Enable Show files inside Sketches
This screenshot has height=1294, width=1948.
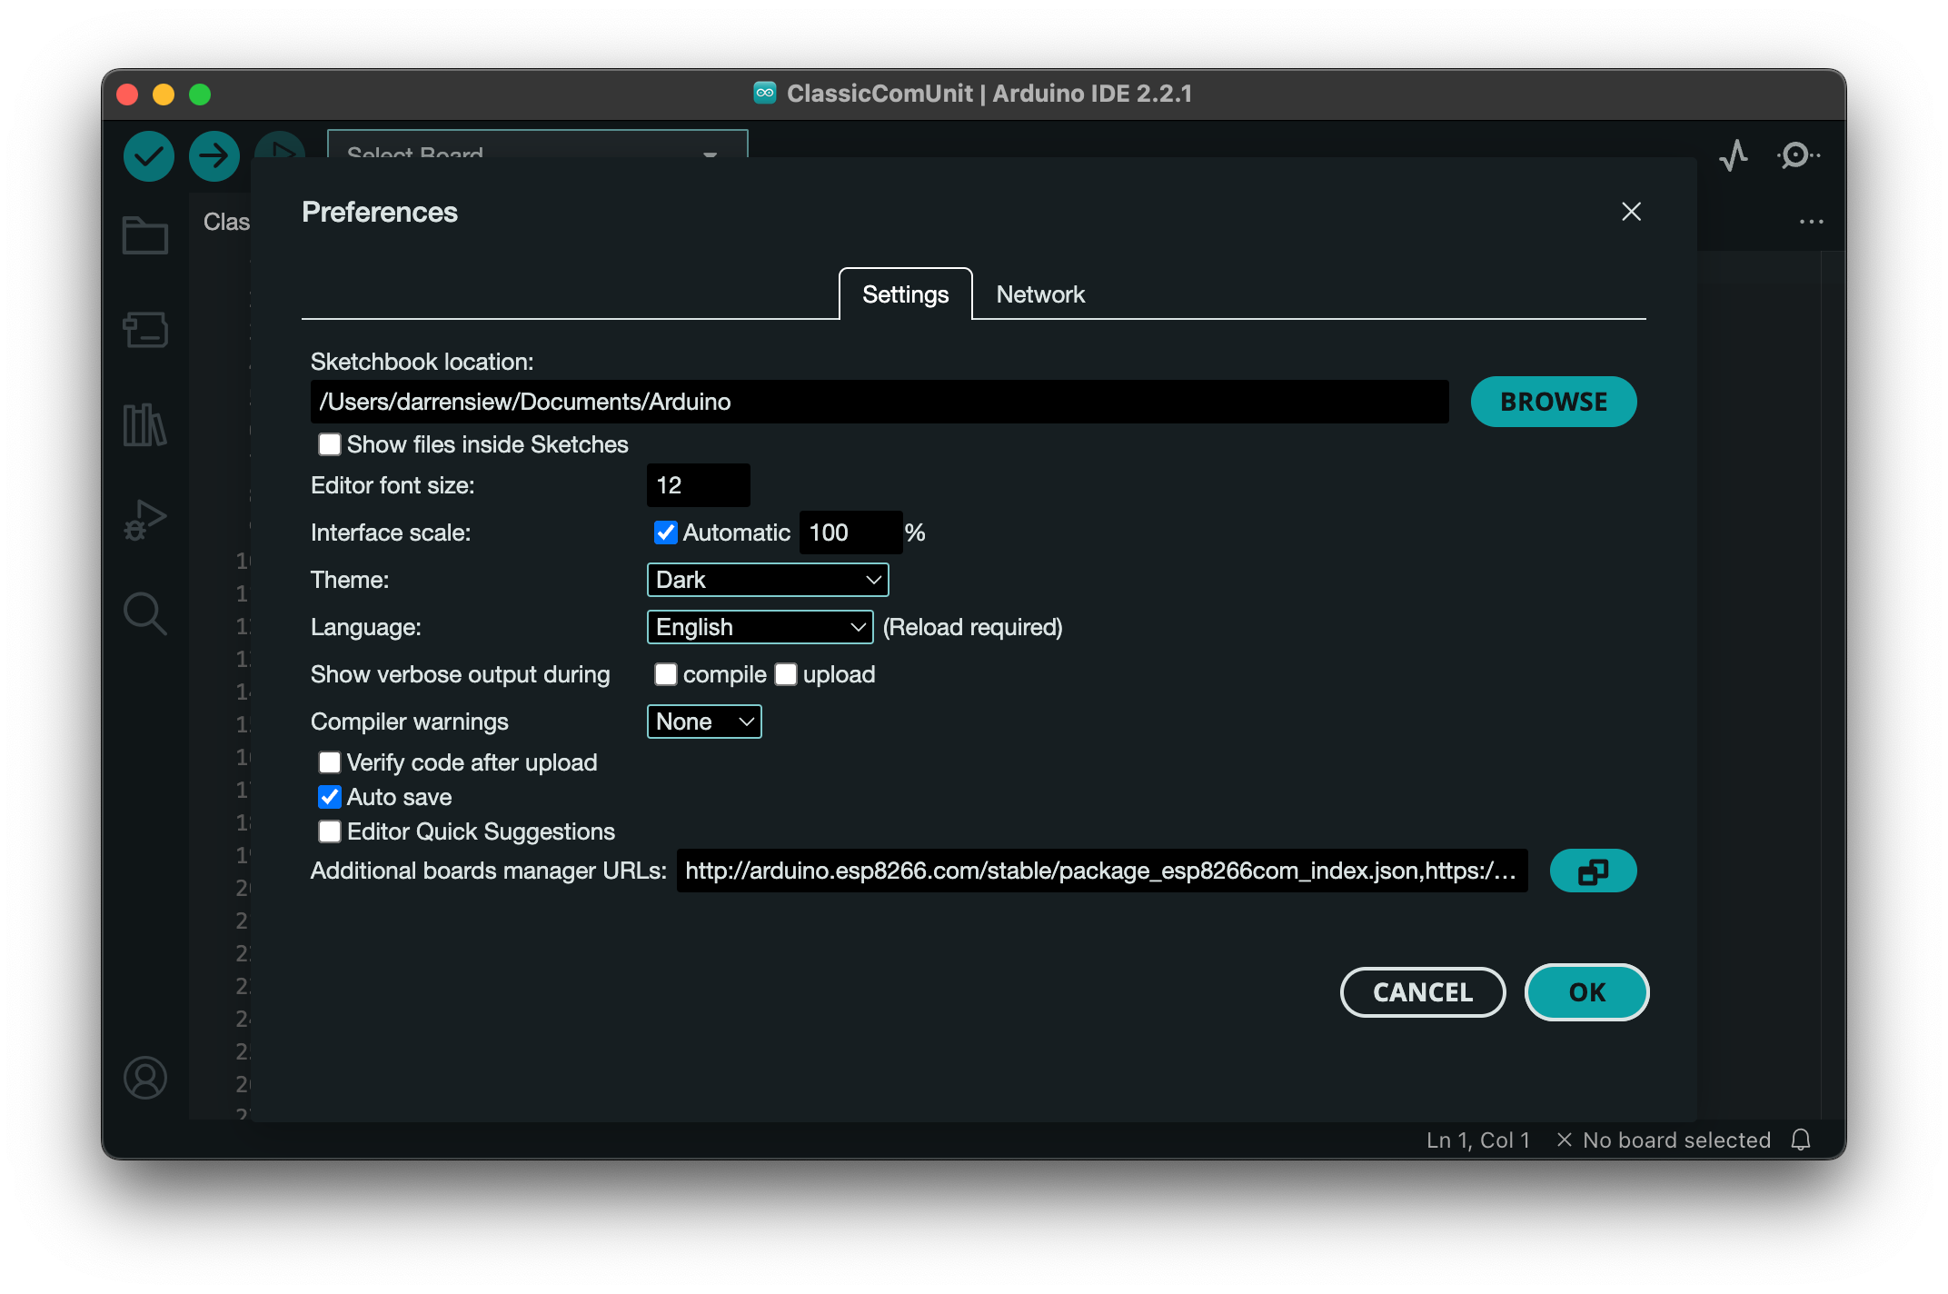pos(330,444)
